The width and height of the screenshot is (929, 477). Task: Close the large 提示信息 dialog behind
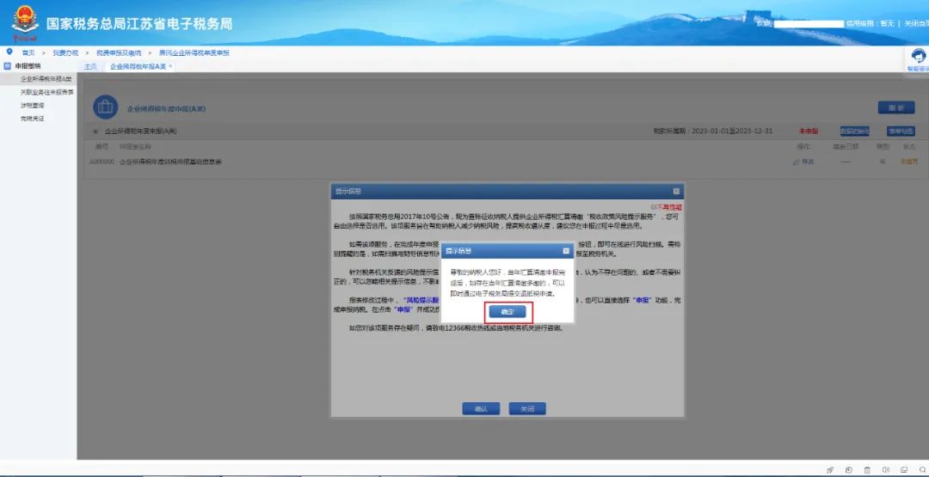676,191
